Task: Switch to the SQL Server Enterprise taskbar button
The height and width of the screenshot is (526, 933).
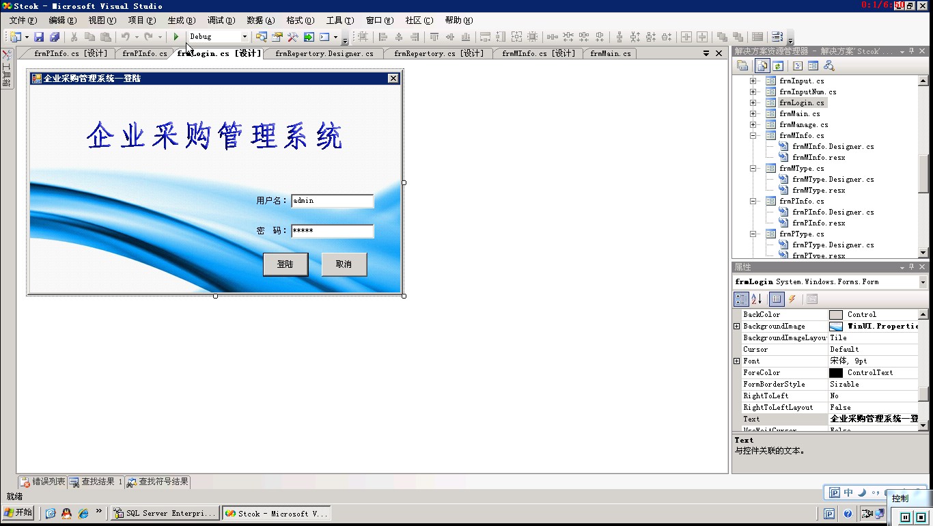Action: 164,513
